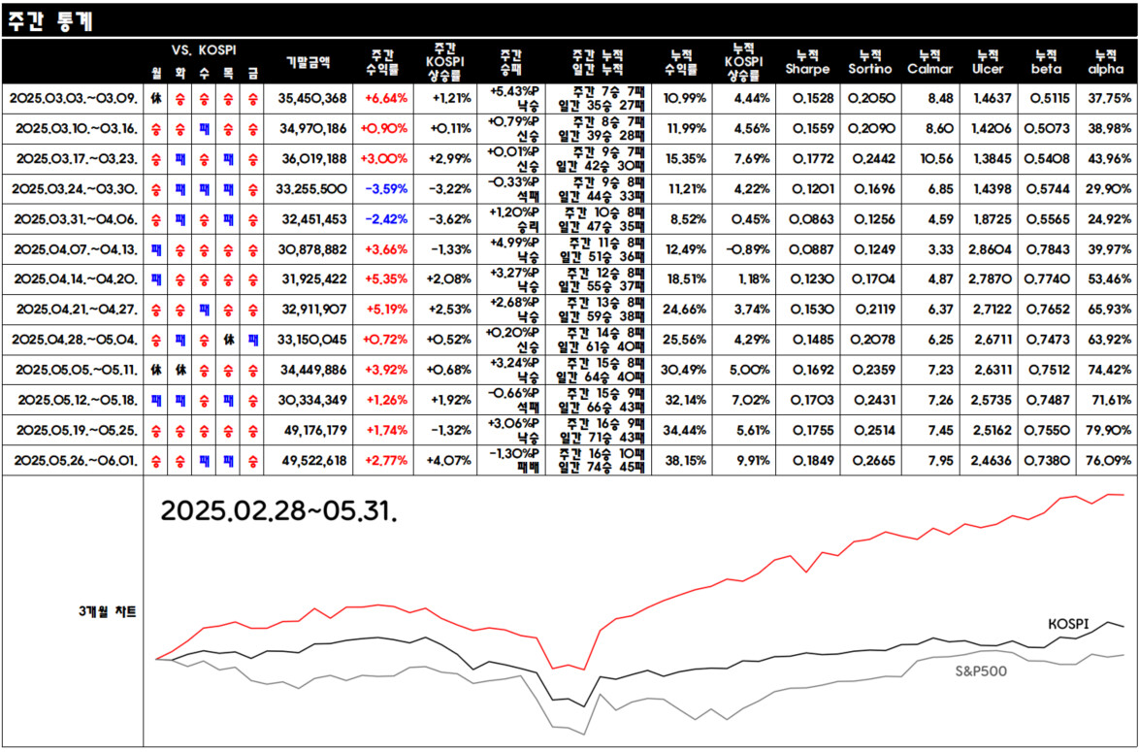This screenshot has width=1139, height=752.
Task: Select the 3개월 차트 row label
Action: pos(107,611)
